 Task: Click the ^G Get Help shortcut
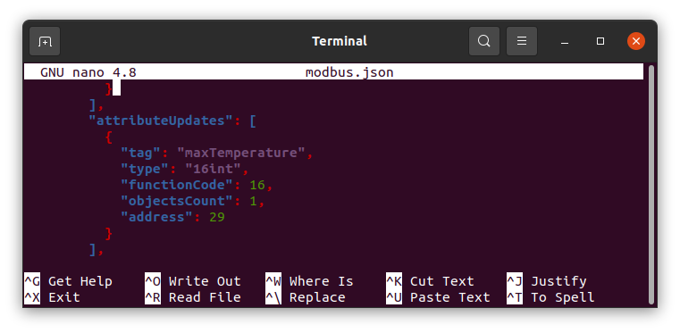68,281
